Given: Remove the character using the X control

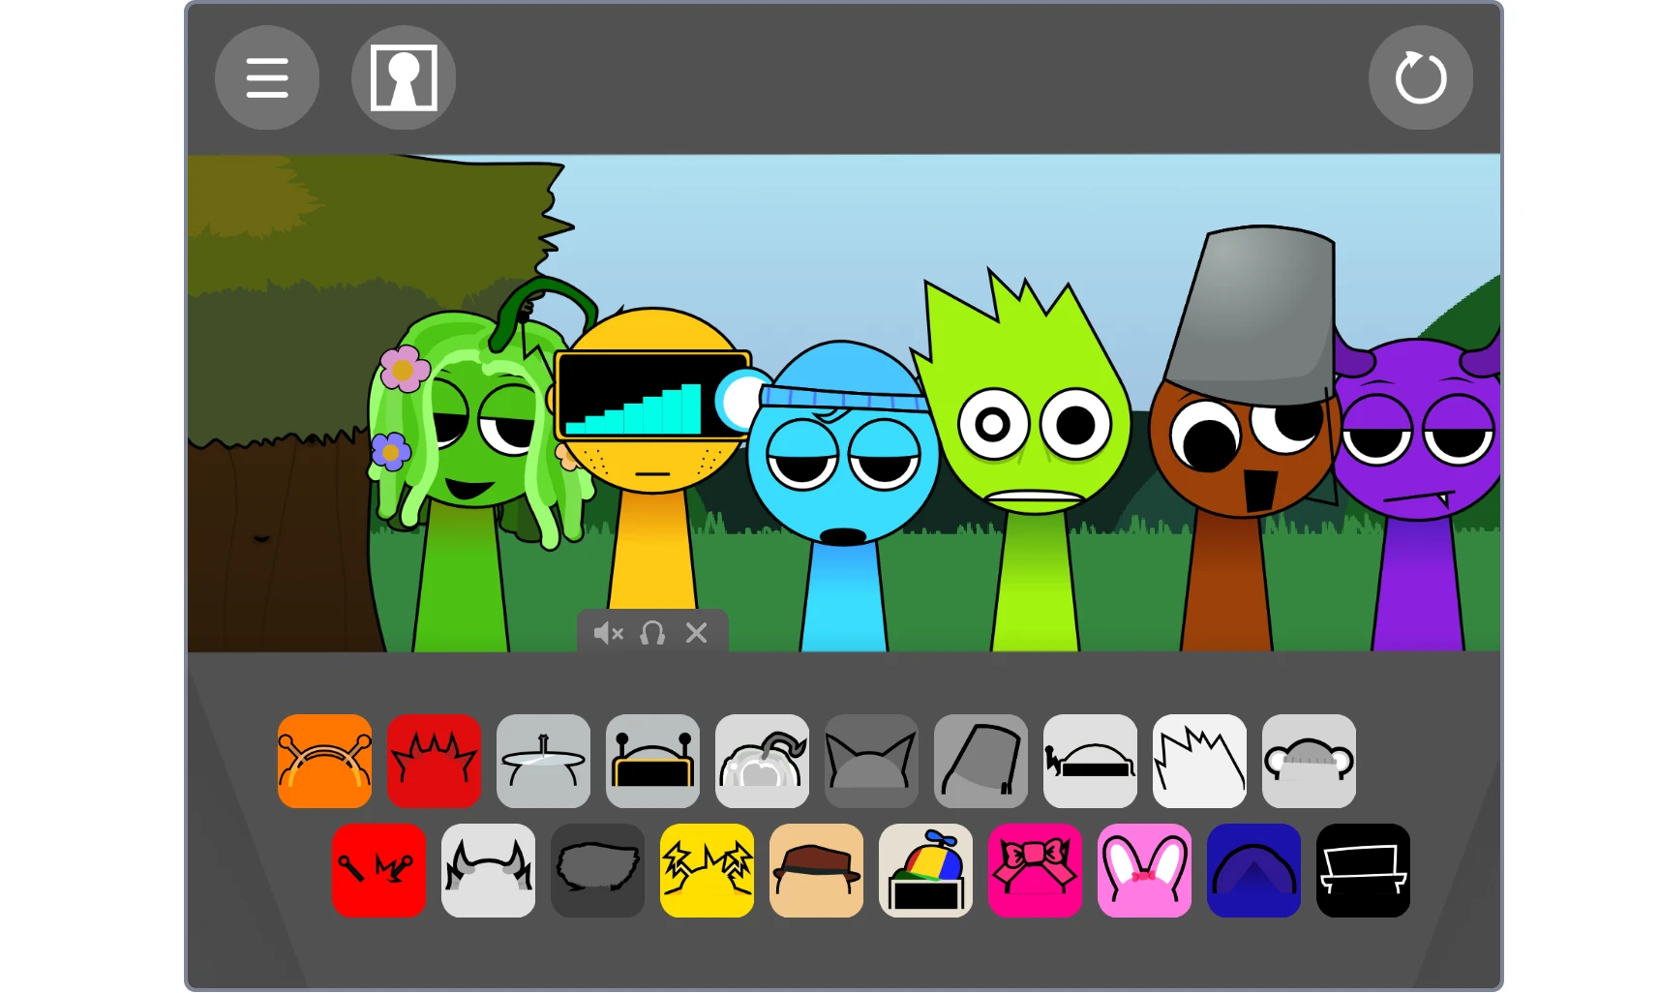Looking at the screenshot, I should 698,633.
